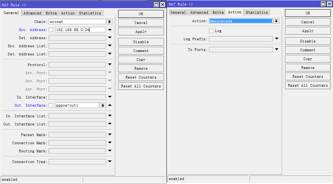Image resolution: width=333 pixels, height=184 pixels.
Task: Switch to Advanced tab in left window
Action: (x=32, y=13)
